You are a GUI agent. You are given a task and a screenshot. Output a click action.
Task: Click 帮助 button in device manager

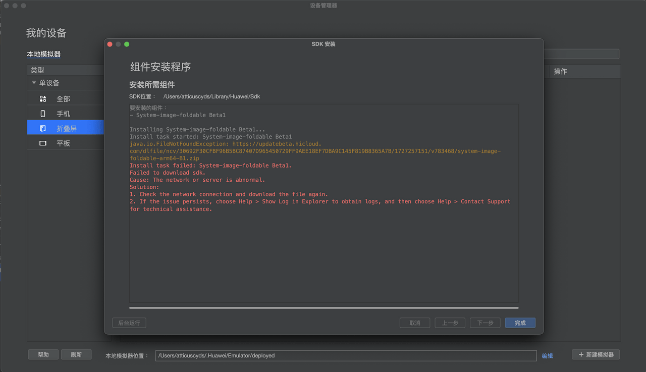(x=43, y=355)
